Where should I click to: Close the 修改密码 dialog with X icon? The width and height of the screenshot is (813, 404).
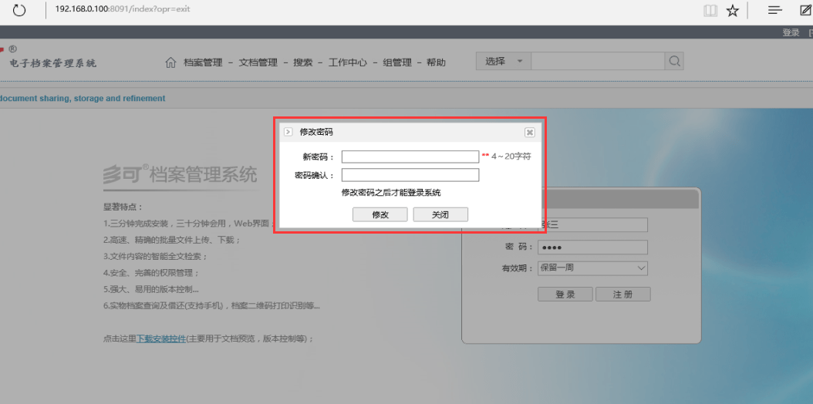pos(529,132)
